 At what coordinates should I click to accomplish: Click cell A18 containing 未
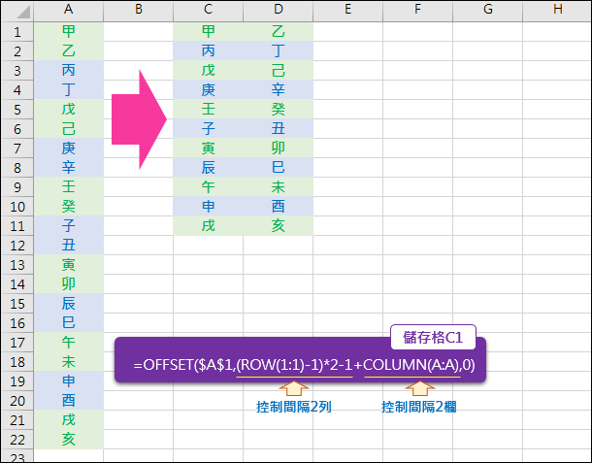(x=68, y=362)
